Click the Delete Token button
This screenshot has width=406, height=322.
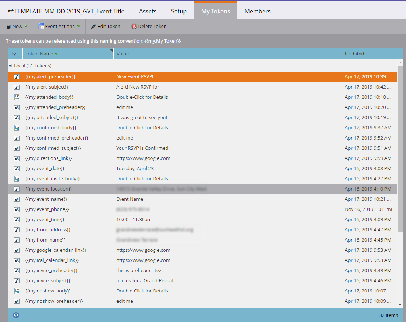click(x=149, y=26)
